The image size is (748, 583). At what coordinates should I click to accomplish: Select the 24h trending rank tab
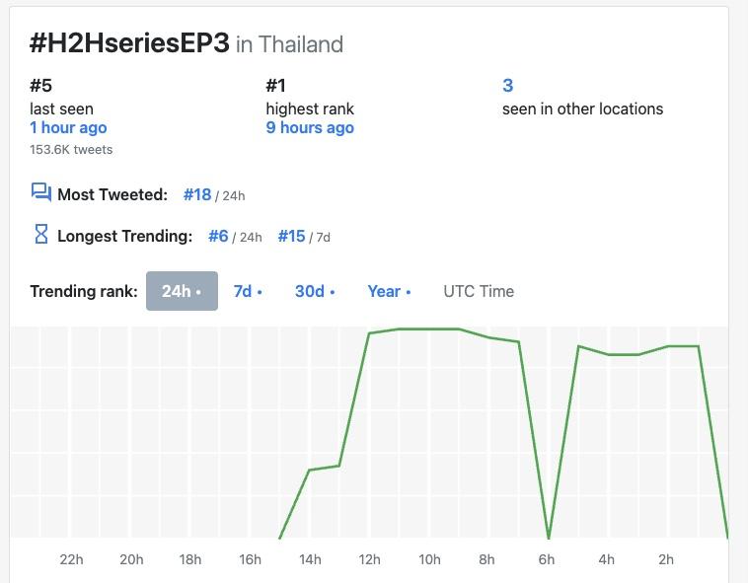coord(182,291)
